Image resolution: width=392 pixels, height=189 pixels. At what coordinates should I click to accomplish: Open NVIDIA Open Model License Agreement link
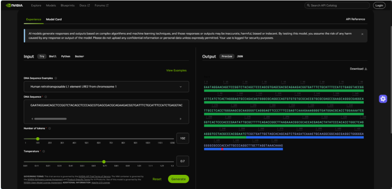pos(42,182)
